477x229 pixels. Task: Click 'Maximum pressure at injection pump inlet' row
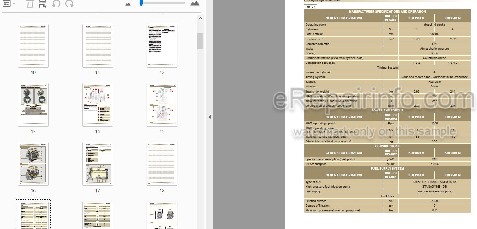pos(387,210)
